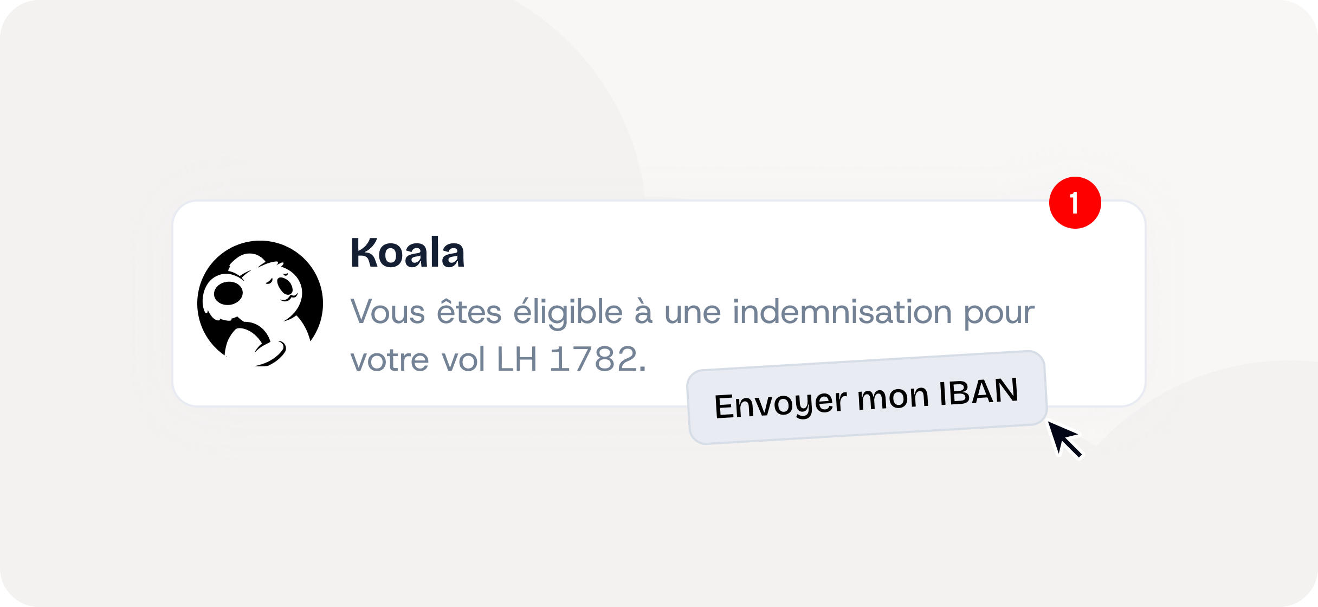Click "Vous êtes" at message start

click(425, 312)
